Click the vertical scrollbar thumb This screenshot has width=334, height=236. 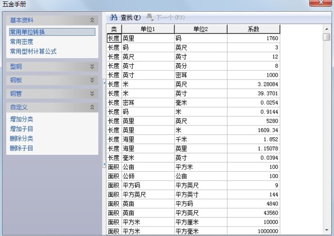point(326,37)
